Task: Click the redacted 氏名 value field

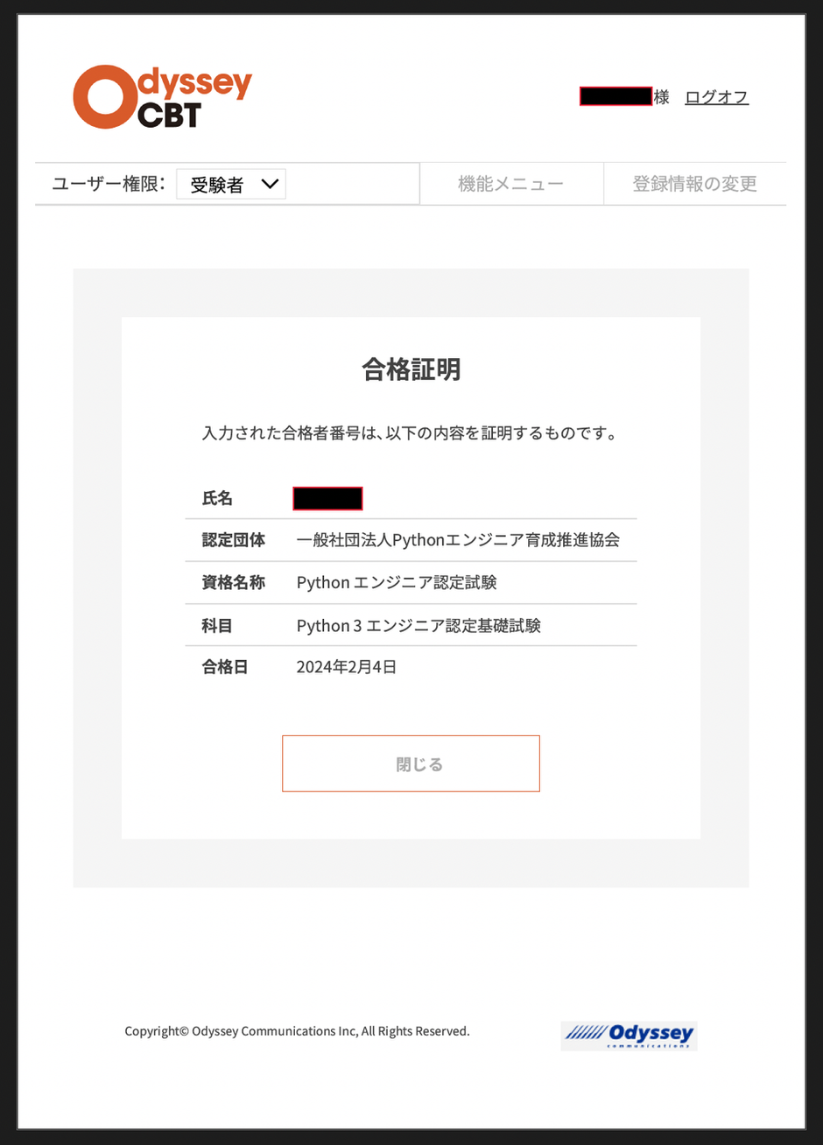Action: [327, 498]
